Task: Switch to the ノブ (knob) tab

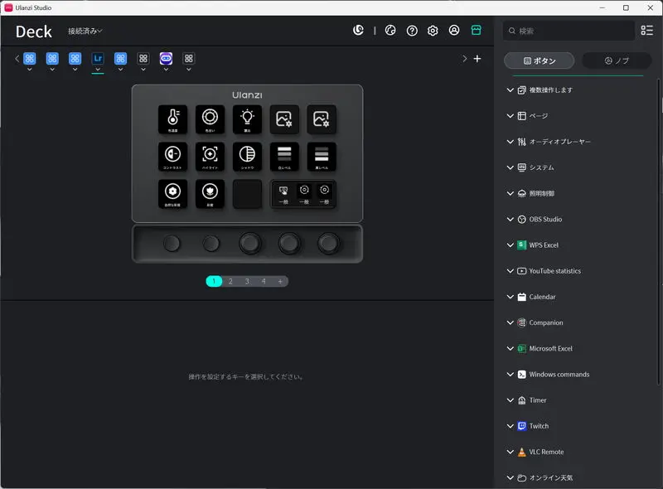Action: (x=617, y=61)
